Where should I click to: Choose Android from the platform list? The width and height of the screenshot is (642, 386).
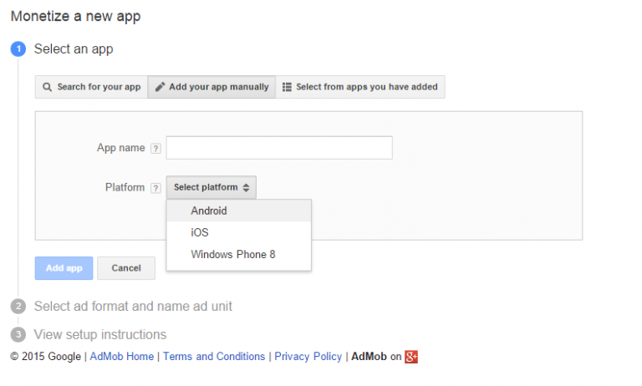tap(209, 211)
